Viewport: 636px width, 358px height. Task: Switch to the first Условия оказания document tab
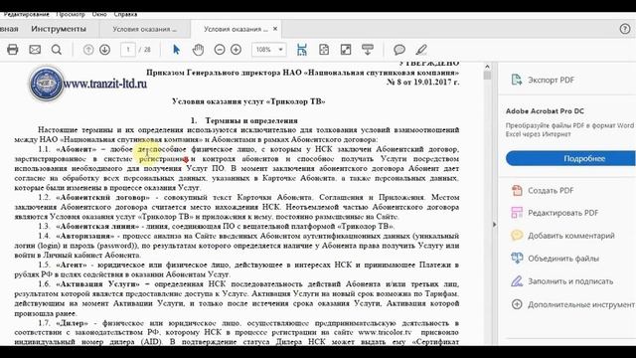click(144, 29)
